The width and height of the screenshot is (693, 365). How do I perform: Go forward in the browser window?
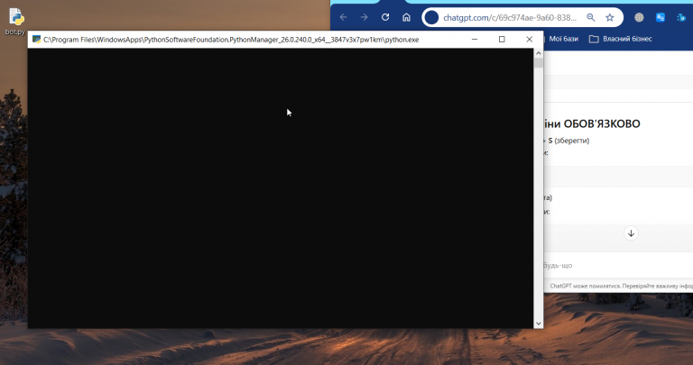[365, 17]
